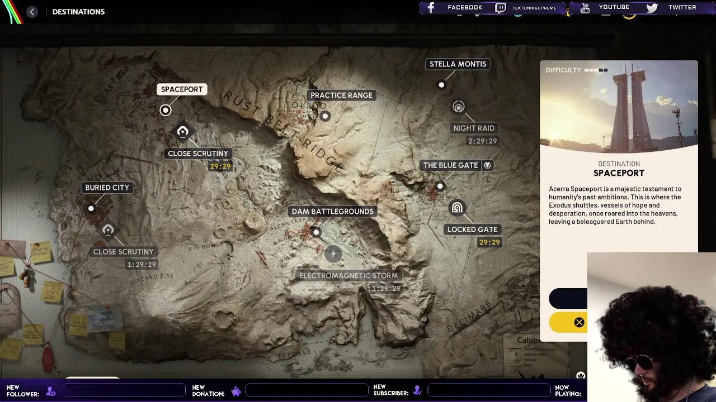Click the New Subscriber person icon
Screen dimensions: 716x402
(x=417, y=391)
